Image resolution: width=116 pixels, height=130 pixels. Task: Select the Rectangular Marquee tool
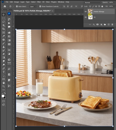point(4,18)
